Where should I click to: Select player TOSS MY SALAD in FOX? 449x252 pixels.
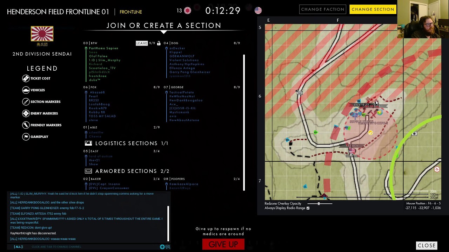click(102, 116)
